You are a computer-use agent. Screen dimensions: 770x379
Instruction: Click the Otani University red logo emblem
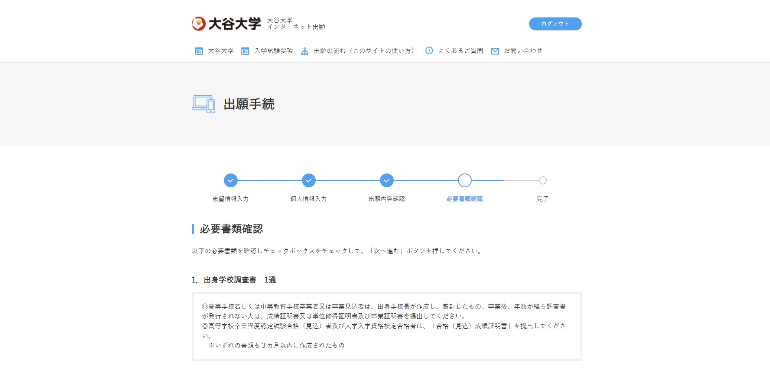tap(199, 24)
